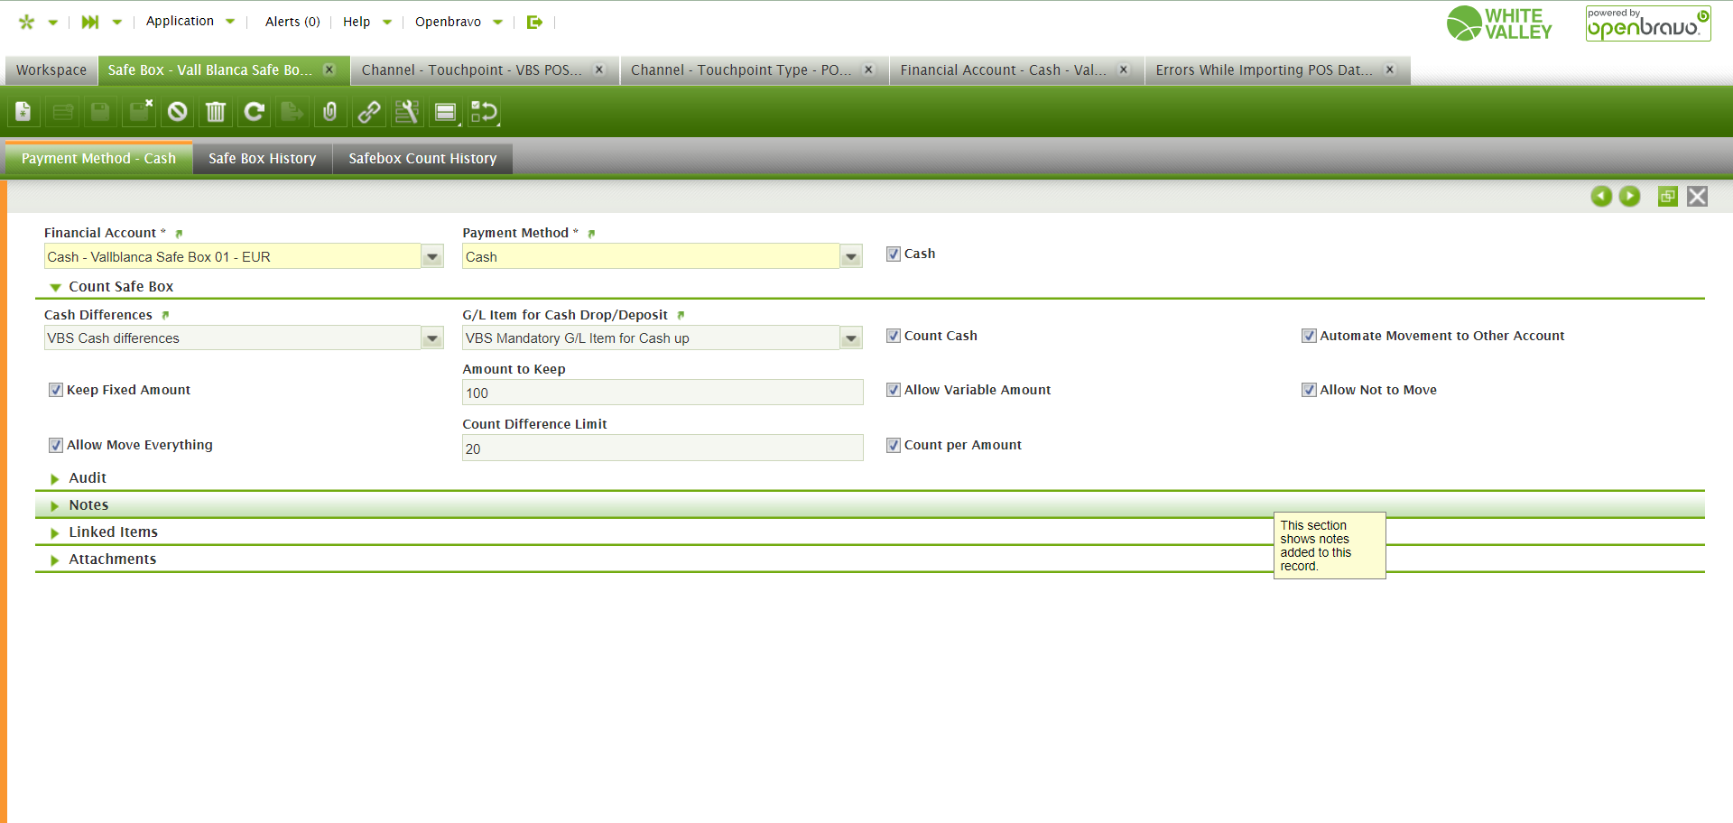This screenshot has width=1733, height=823.
Task: Click the chain link toolbar icon
Action: click(x=369, y=112)
